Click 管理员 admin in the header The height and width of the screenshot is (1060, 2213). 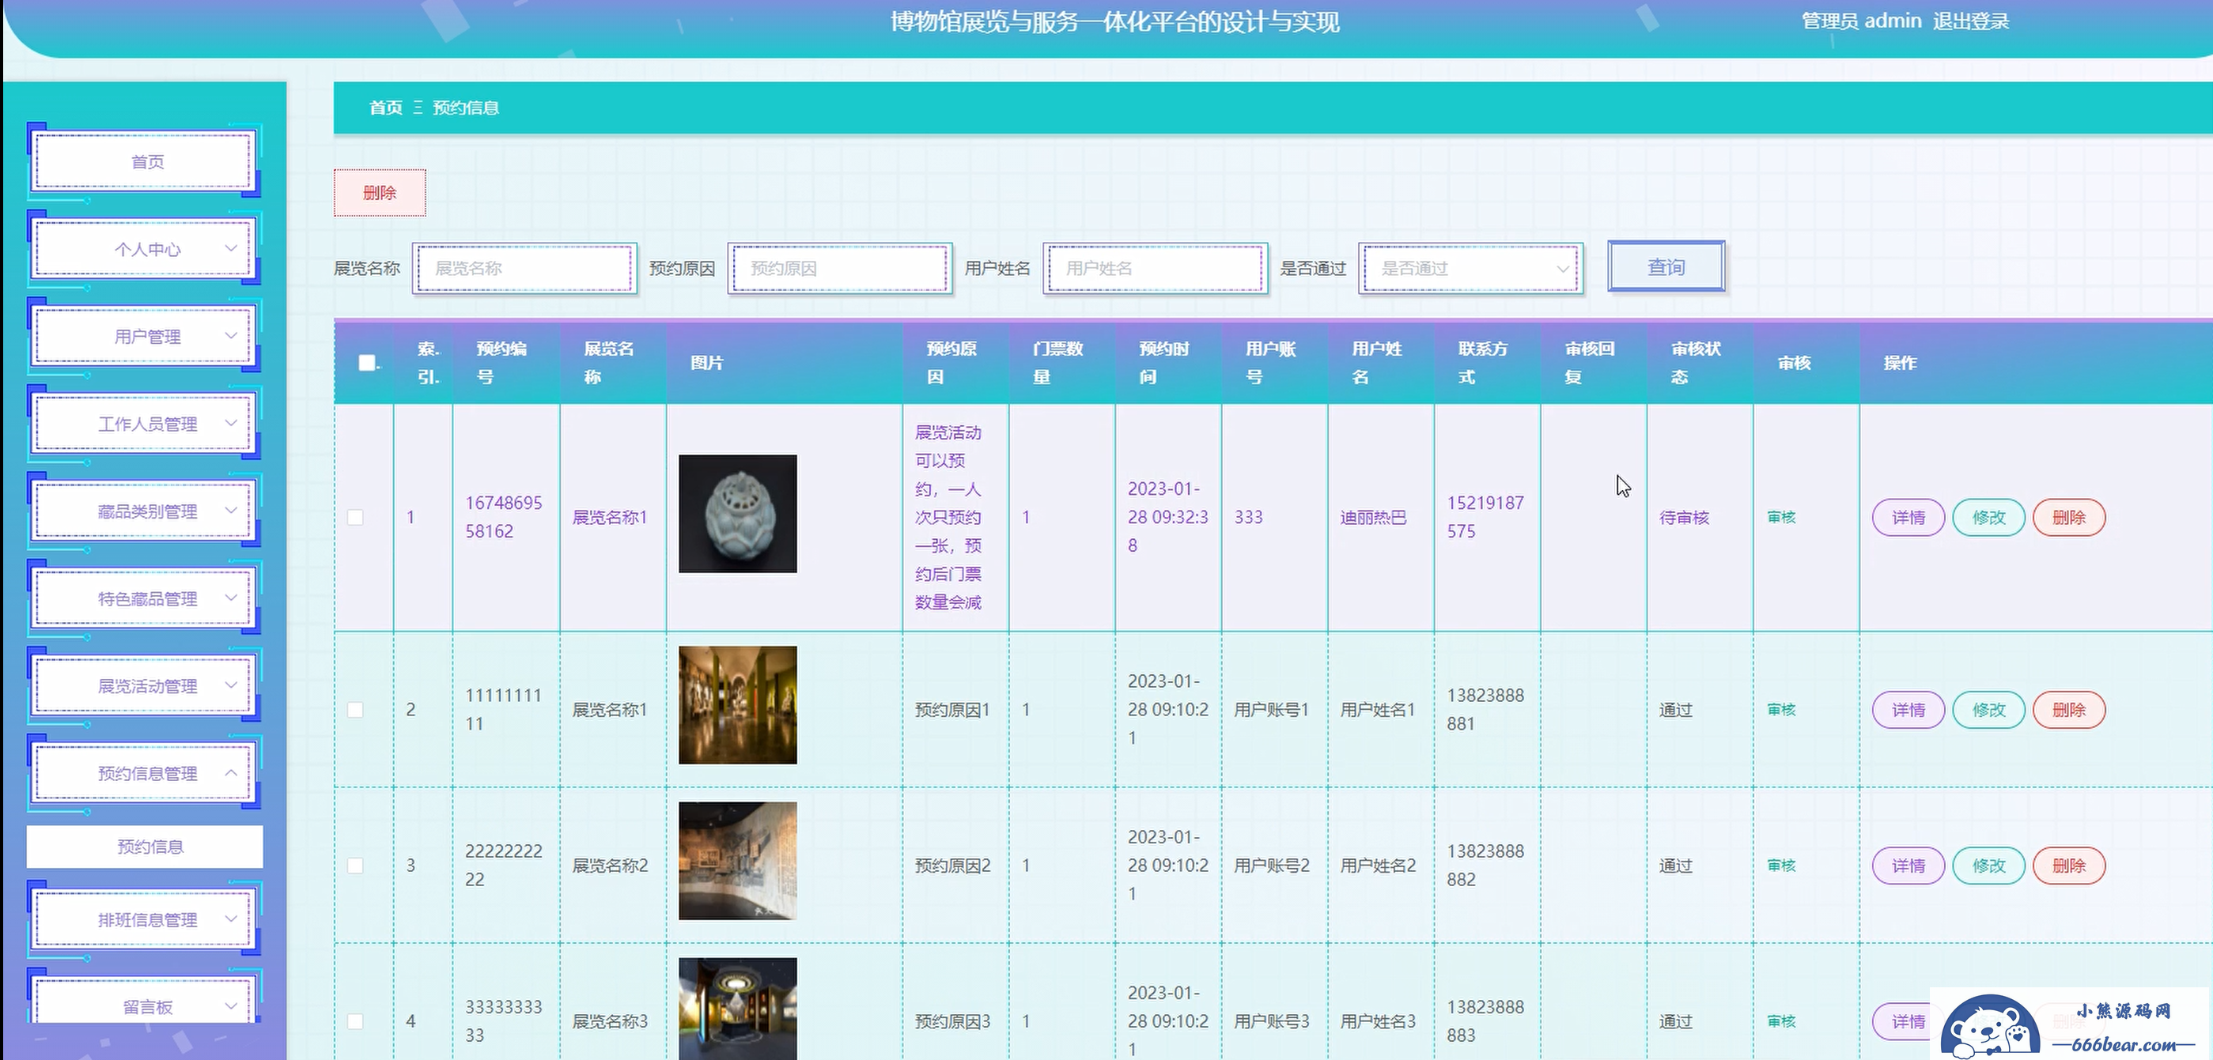1862,21
